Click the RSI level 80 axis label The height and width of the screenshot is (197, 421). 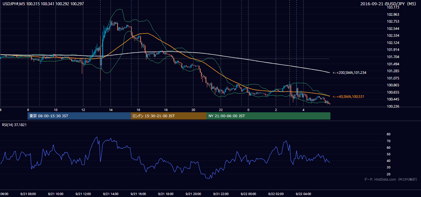coord(388,134)
